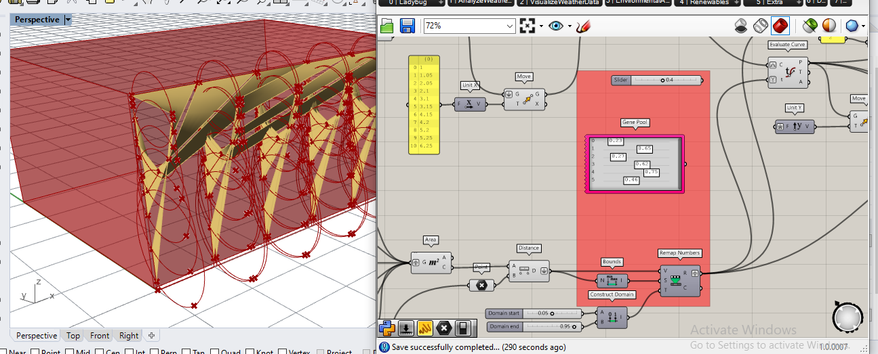The height and width of the screenshot is (354, 878).
Task: Select the red shaded preview icon
Action: coord(780,26)
